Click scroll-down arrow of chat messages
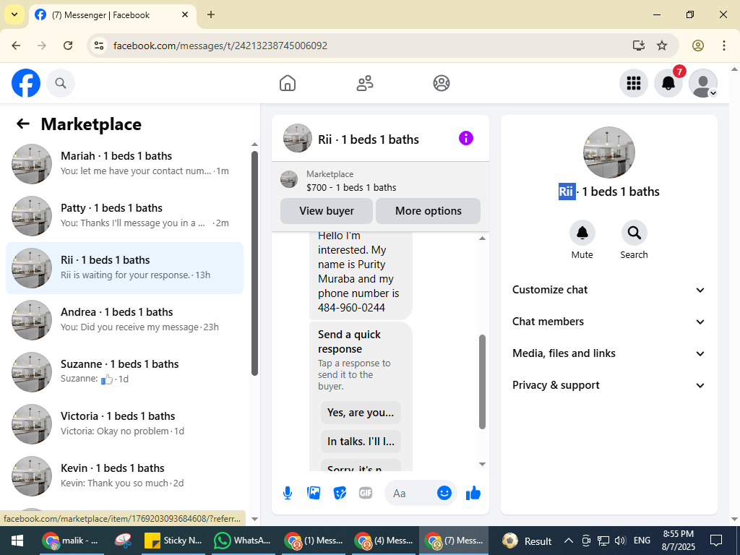This screenshot has width=740, height=555. point(482,465)
